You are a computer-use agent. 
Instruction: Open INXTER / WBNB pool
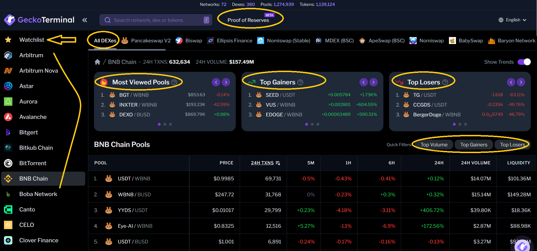tap(138, 105)
